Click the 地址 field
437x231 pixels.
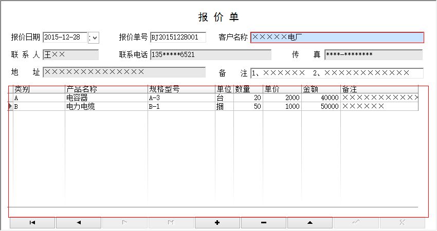[124, 72]
